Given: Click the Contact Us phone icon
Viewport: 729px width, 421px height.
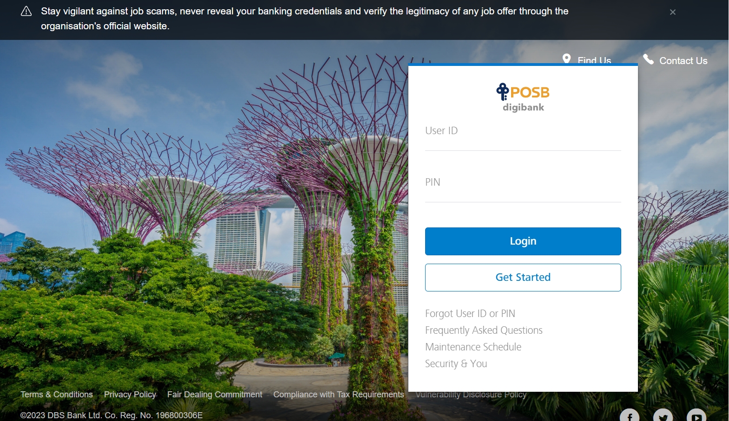Looking at the screenshot, I should point(648,59).
